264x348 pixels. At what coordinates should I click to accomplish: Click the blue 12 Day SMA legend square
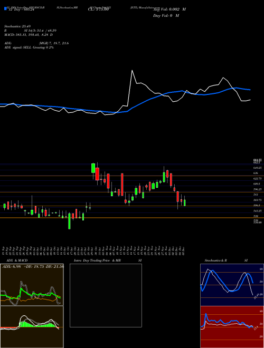(x=5, y=9)
